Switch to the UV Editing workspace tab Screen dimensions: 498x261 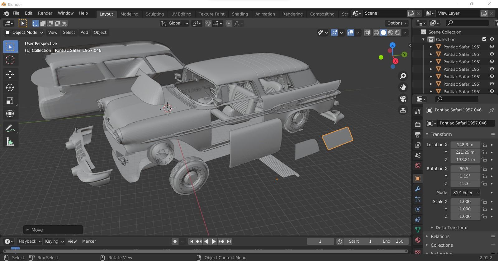click(x=181, y=14)
